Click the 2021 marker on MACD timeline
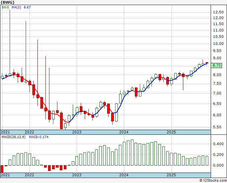The height and width of the screenshot is (183, 227). tap(5, 175)
